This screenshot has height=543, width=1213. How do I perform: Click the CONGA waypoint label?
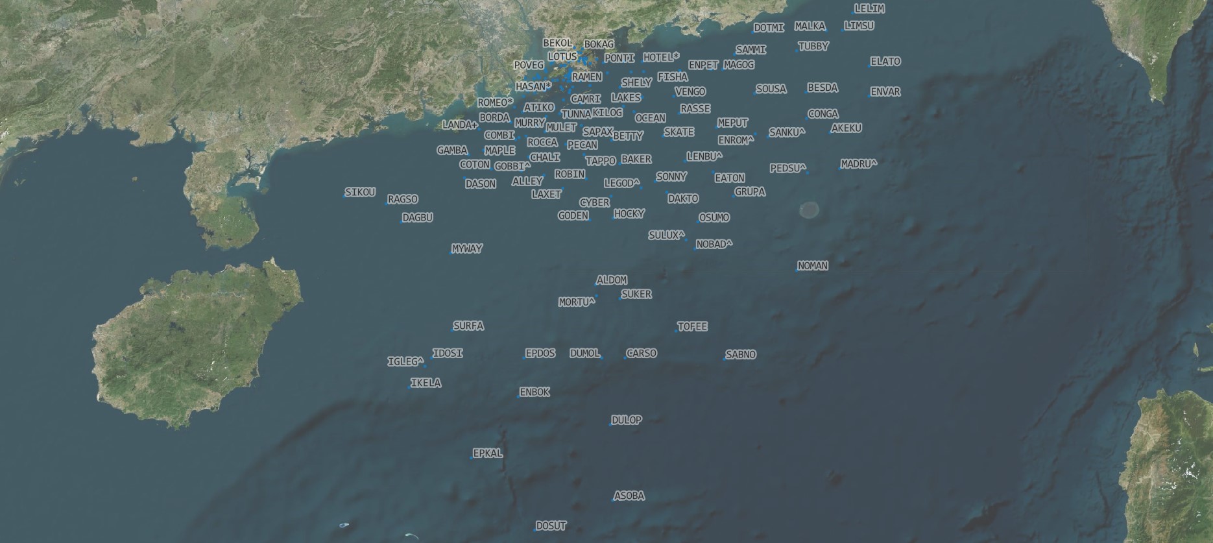pyautogui.click(x=823, y=114)
